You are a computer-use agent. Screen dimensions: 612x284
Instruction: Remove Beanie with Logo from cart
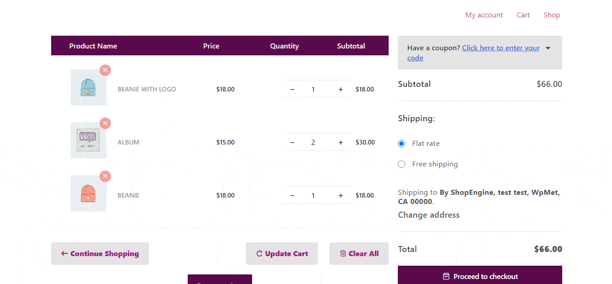[106, 70]
